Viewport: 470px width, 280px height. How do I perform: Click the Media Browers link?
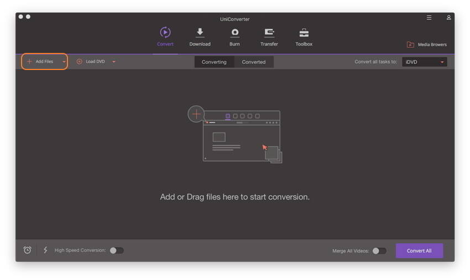point(432,45)
